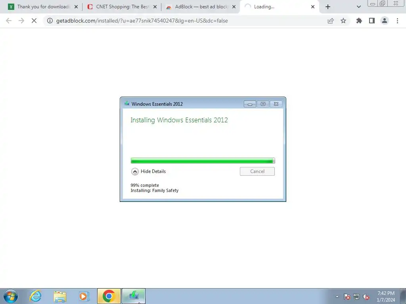406x304 pixels.
Task: Launch Internet Explorer from taskbar
Action: pos(35,296)
